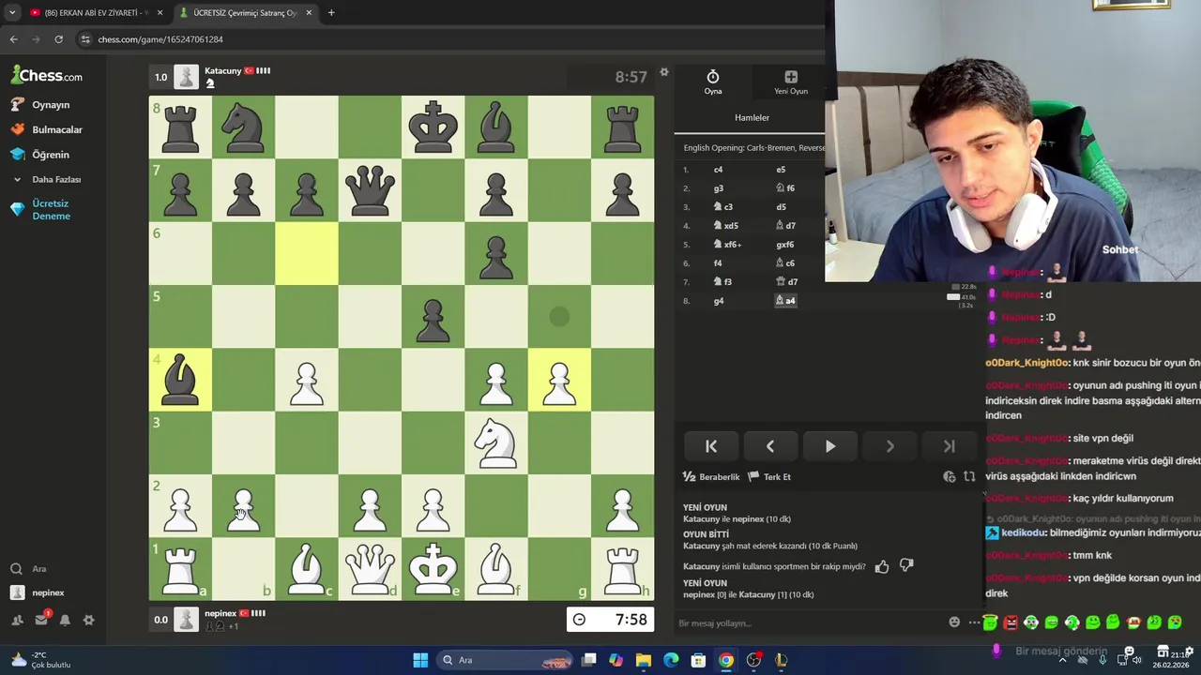Image resolution: width=1201 pixels, height=675 pixels.
Task: Select move c4 in move list
Action: pos(718,170)
